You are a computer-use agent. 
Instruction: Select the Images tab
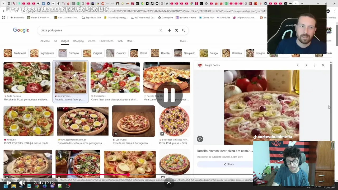point(65,41)
